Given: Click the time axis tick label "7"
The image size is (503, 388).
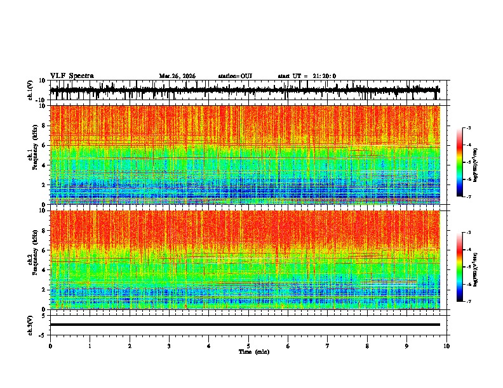Looking at the screenshot, I should click(328, 346).
